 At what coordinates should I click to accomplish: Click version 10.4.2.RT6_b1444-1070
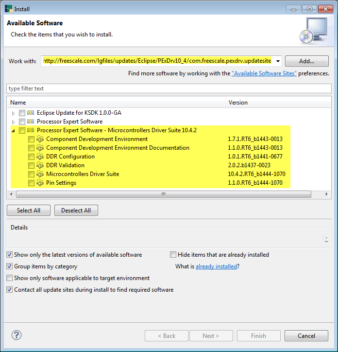256,174
